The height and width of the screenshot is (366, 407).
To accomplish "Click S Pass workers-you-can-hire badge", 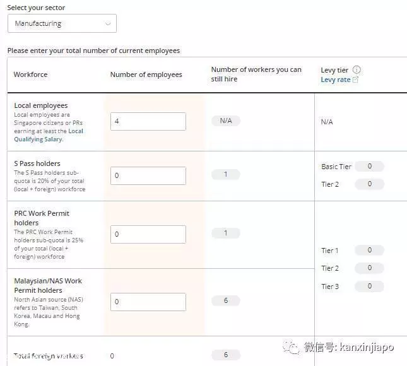I will (226, 174).
